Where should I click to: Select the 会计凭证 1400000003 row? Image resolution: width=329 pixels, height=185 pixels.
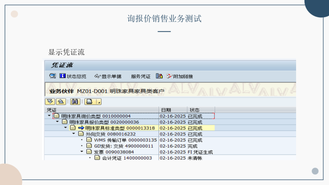click(130, 158)
